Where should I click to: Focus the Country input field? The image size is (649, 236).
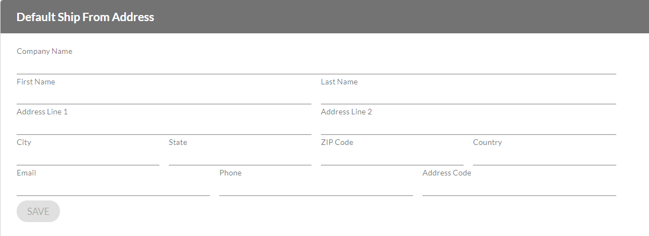point(544,158)
